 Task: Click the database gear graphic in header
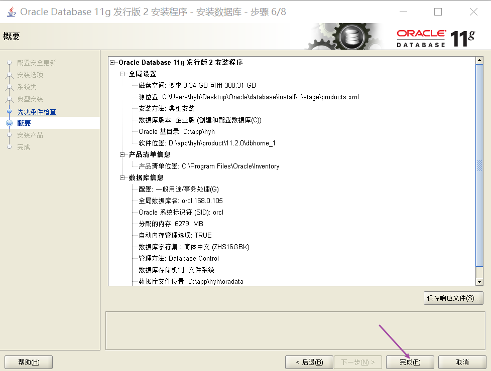pos(344,37)
